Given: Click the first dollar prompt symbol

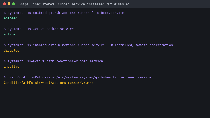Looking at the screenshot, I should point(5,13).
